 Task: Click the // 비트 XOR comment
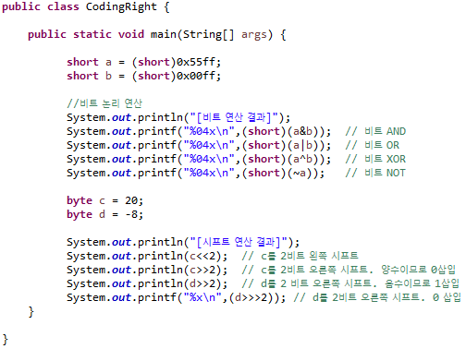375,159
